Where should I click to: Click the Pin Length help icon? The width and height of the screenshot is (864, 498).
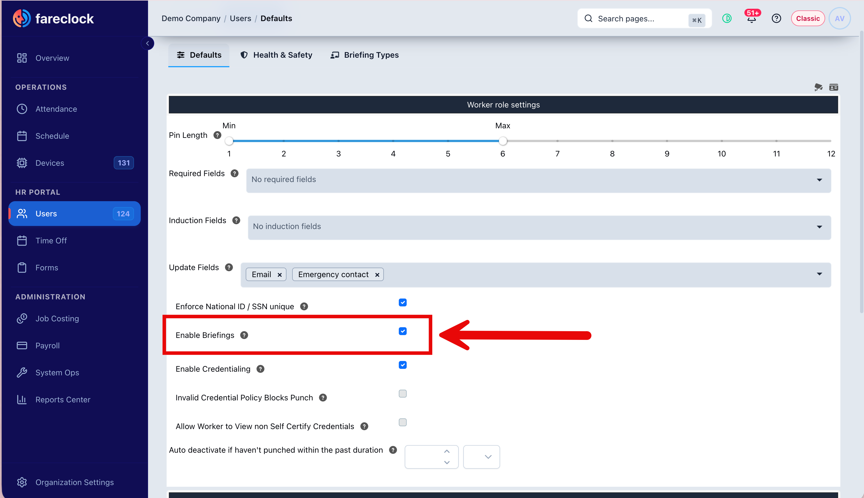point(217,135)
